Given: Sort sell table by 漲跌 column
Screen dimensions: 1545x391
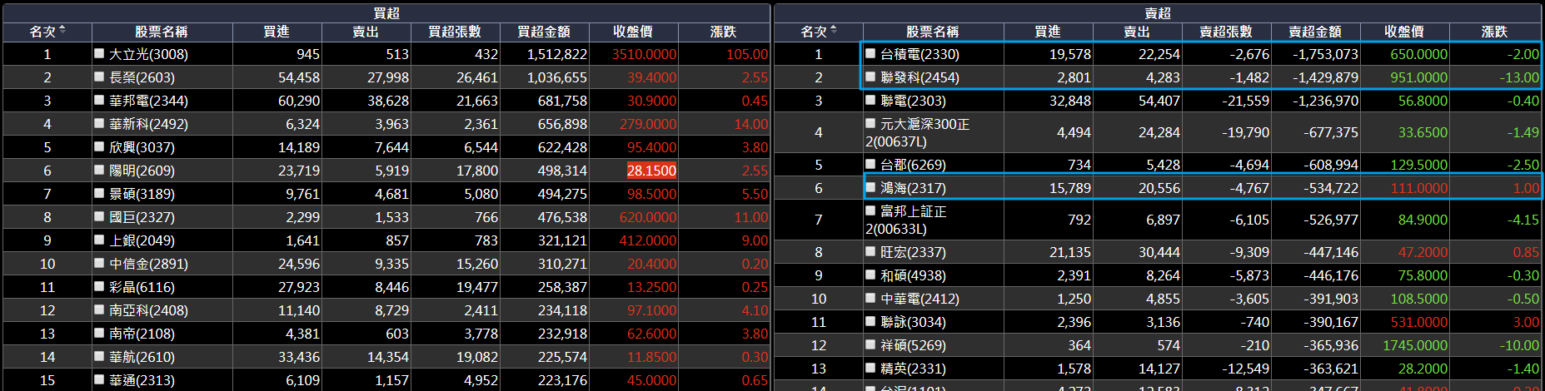Looking at the screenshot, I should [1494, 32].
